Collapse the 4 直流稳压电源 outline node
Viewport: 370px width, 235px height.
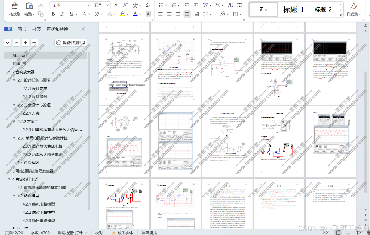coord(9,179)
